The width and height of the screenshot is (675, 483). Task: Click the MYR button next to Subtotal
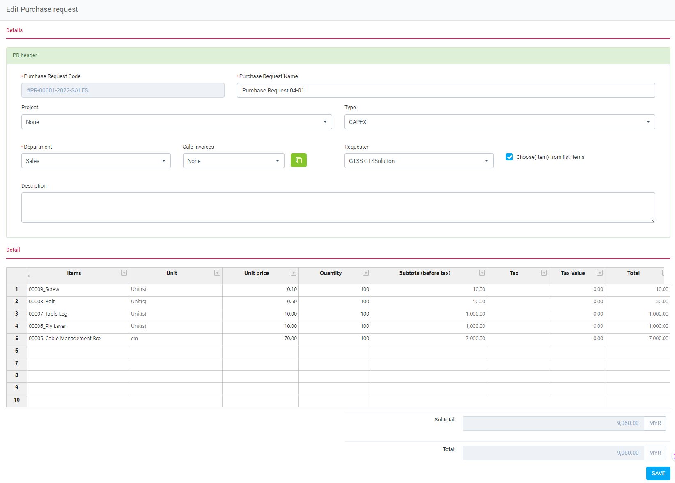[x=655, y=423]
